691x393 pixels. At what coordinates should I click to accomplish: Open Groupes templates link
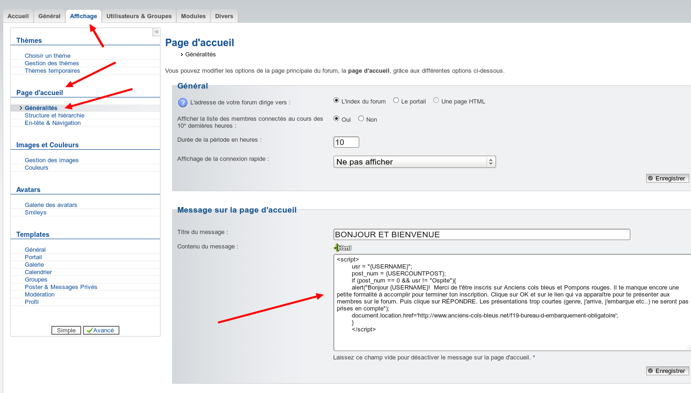click(36, 279)
